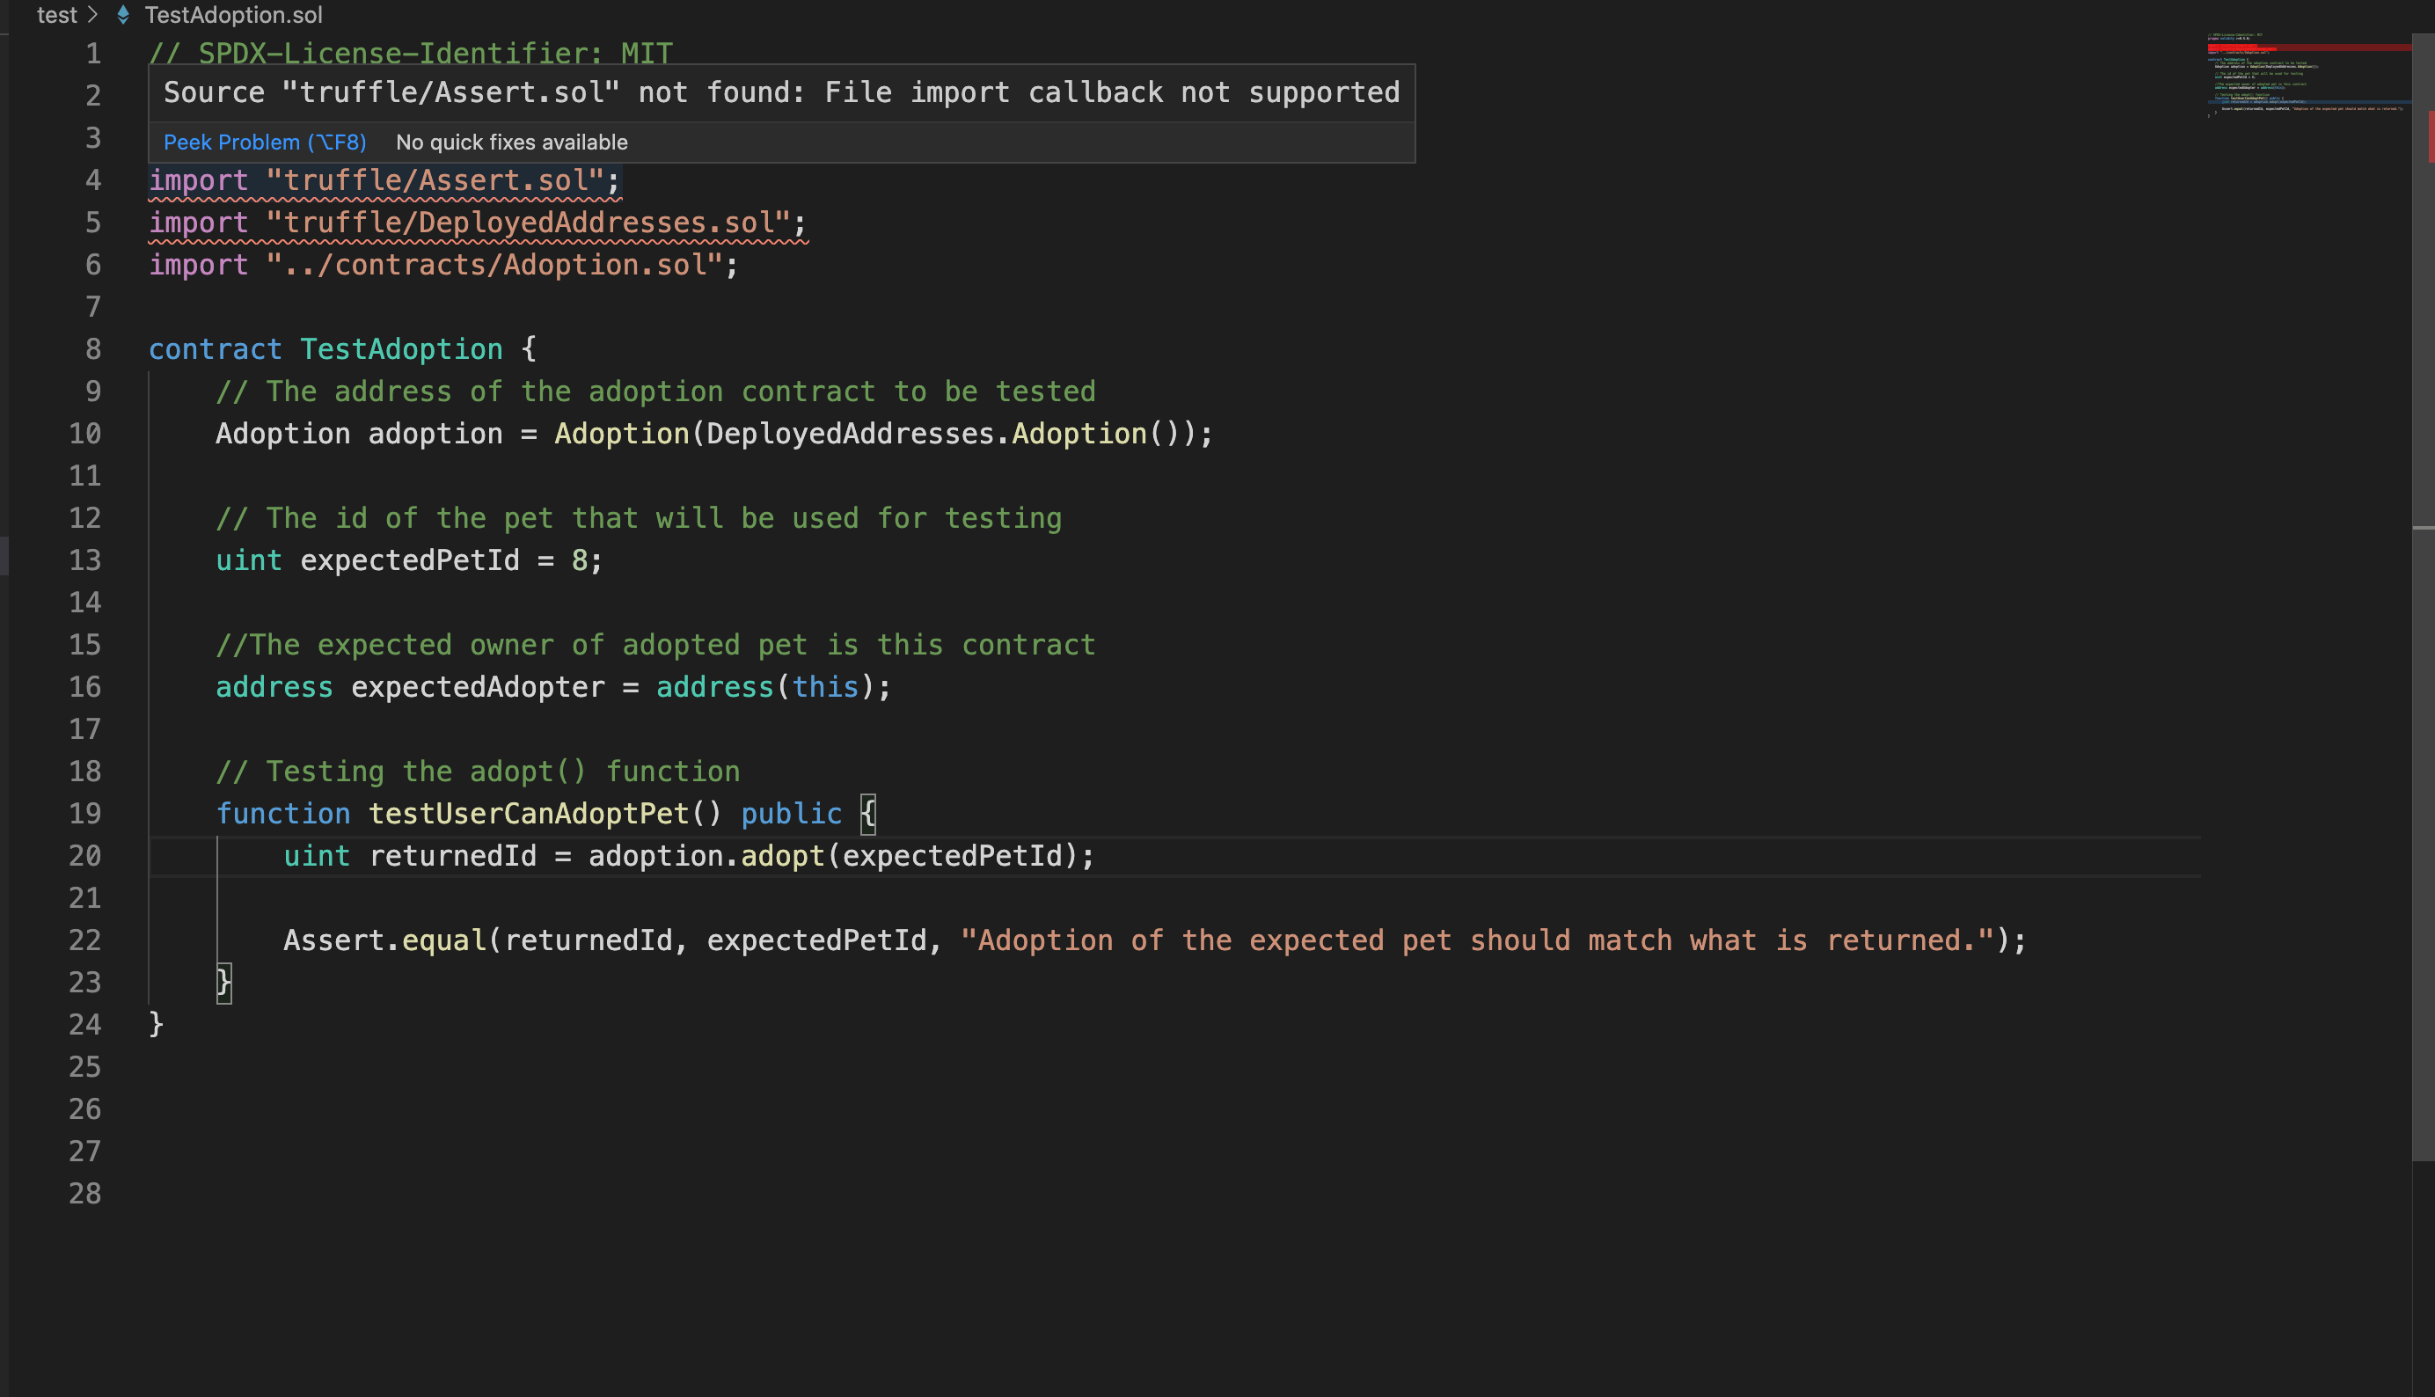Open the test folder breadcrumb dropdown

pyautogui.click(x=55, y=14)
